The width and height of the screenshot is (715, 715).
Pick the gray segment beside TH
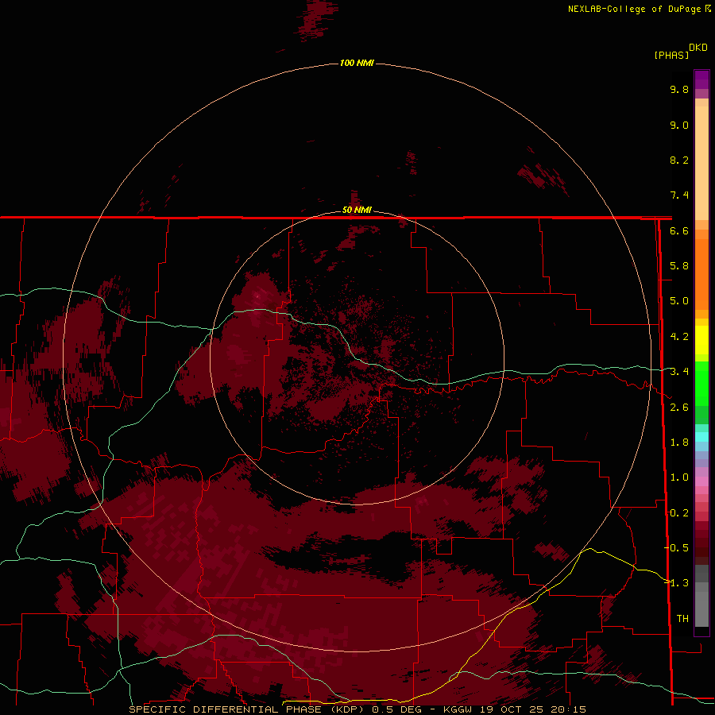click(x=701, y=609)
